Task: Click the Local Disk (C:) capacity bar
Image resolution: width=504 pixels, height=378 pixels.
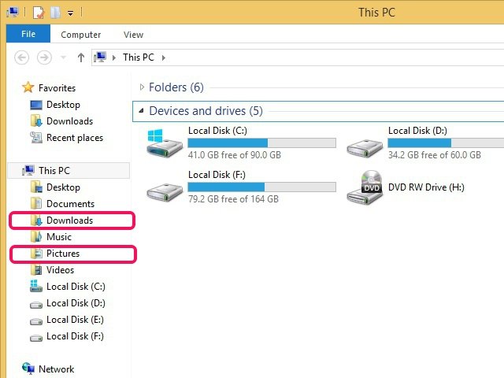Action: point(262,143)
